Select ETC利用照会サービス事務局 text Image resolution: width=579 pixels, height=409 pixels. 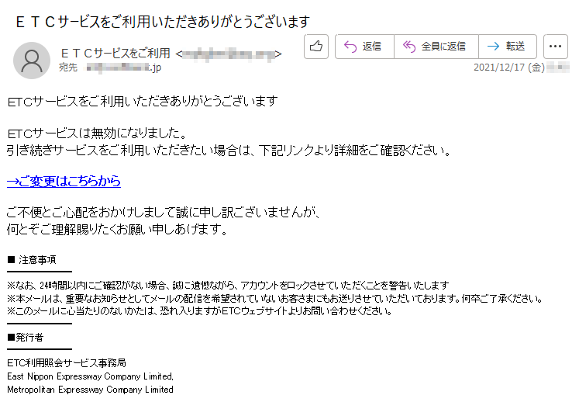(x=67, y=362)
